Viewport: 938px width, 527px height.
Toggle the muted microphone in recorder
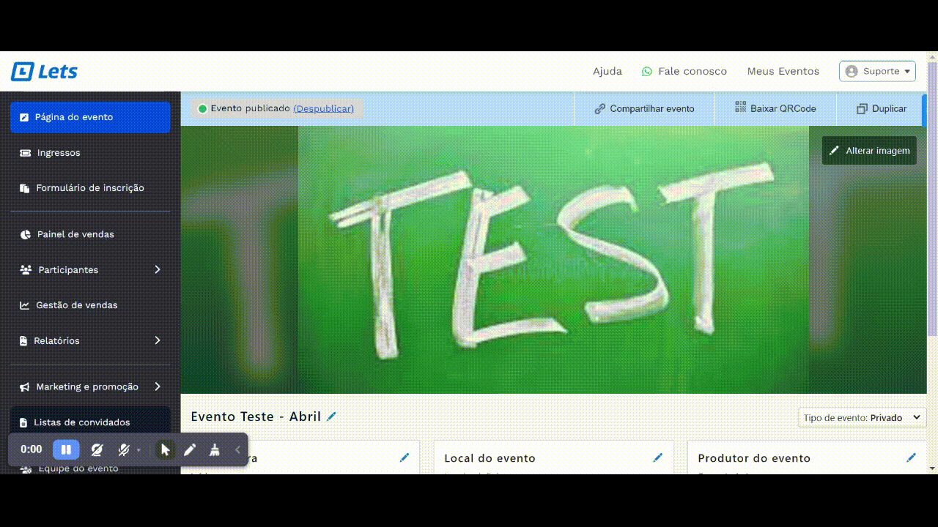[124, 449]
